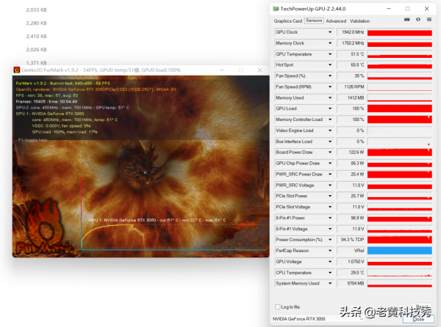Click the FurMark app icon in title bar
The height and width of the screenshot is (327, 441).
point(17,70)
